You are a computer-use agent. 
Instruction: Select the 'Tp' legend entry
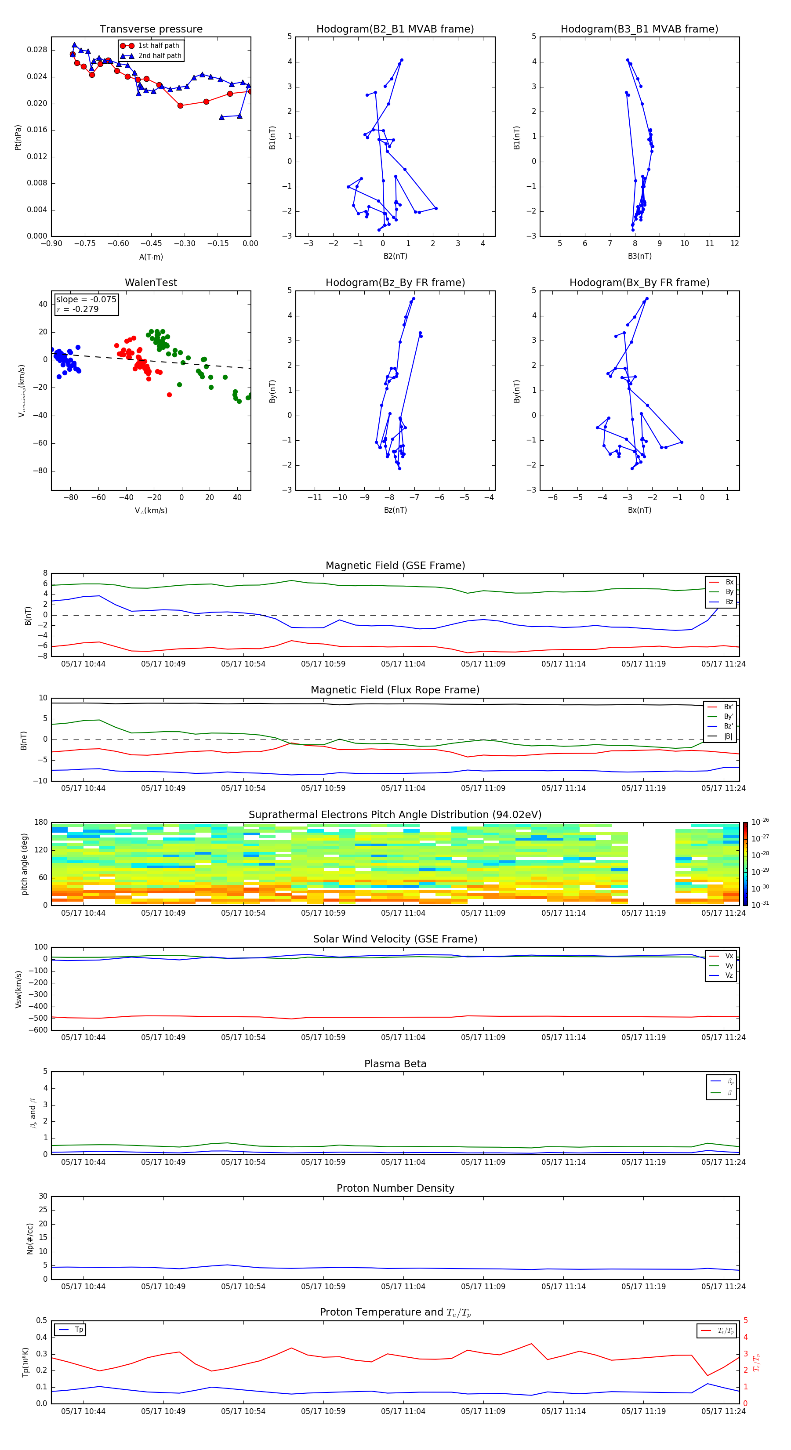(x=70, y=1330)
